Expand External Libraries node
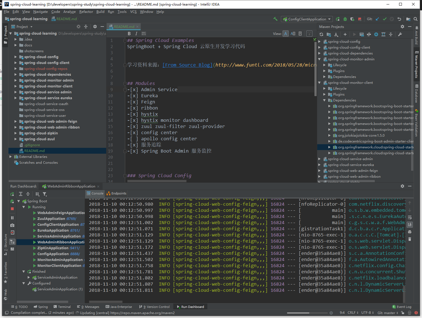Screen dimensions: 422x318 (x=11, y=156)
